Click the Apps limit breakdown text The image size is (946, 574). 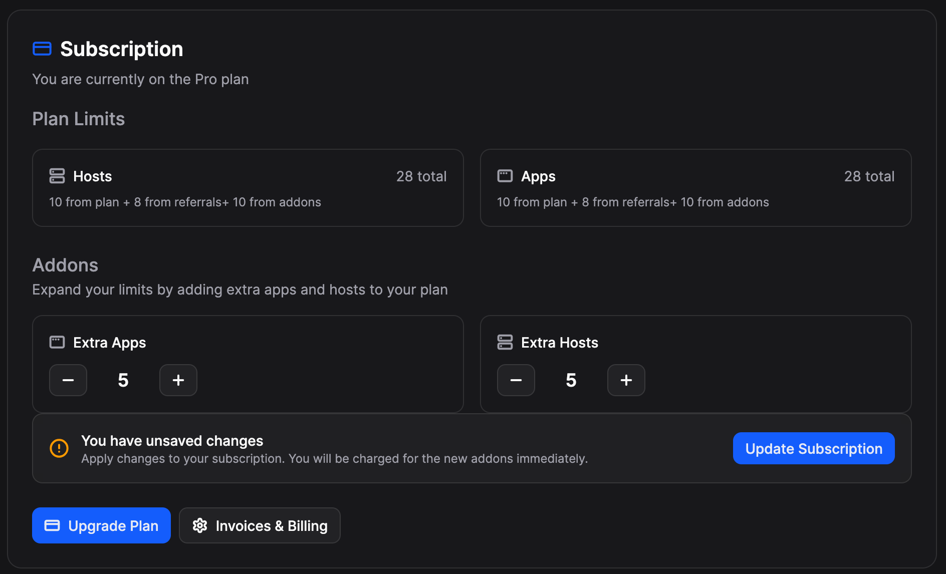point(633,202)
